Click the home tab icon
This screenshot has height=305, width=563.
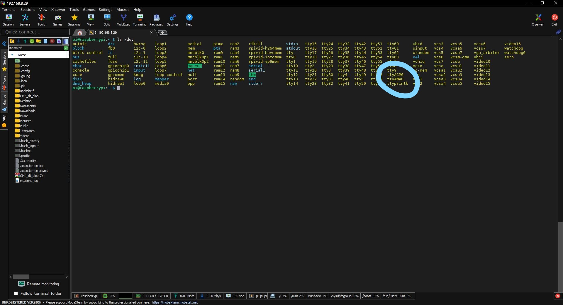pyautogui.click(x=79, y=33)
